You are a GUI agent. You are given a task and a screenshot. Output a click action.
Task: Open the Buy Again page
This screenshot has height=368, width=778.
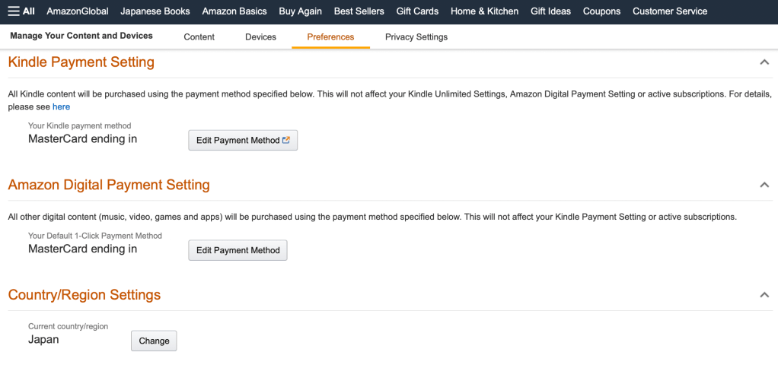click(300, 11)
